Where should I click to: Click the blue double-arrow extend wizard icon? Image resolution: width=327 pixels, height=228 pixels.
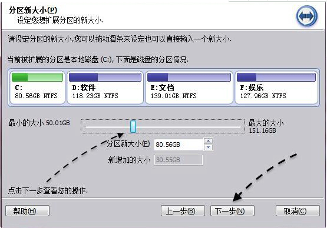[x=307, y=16]
